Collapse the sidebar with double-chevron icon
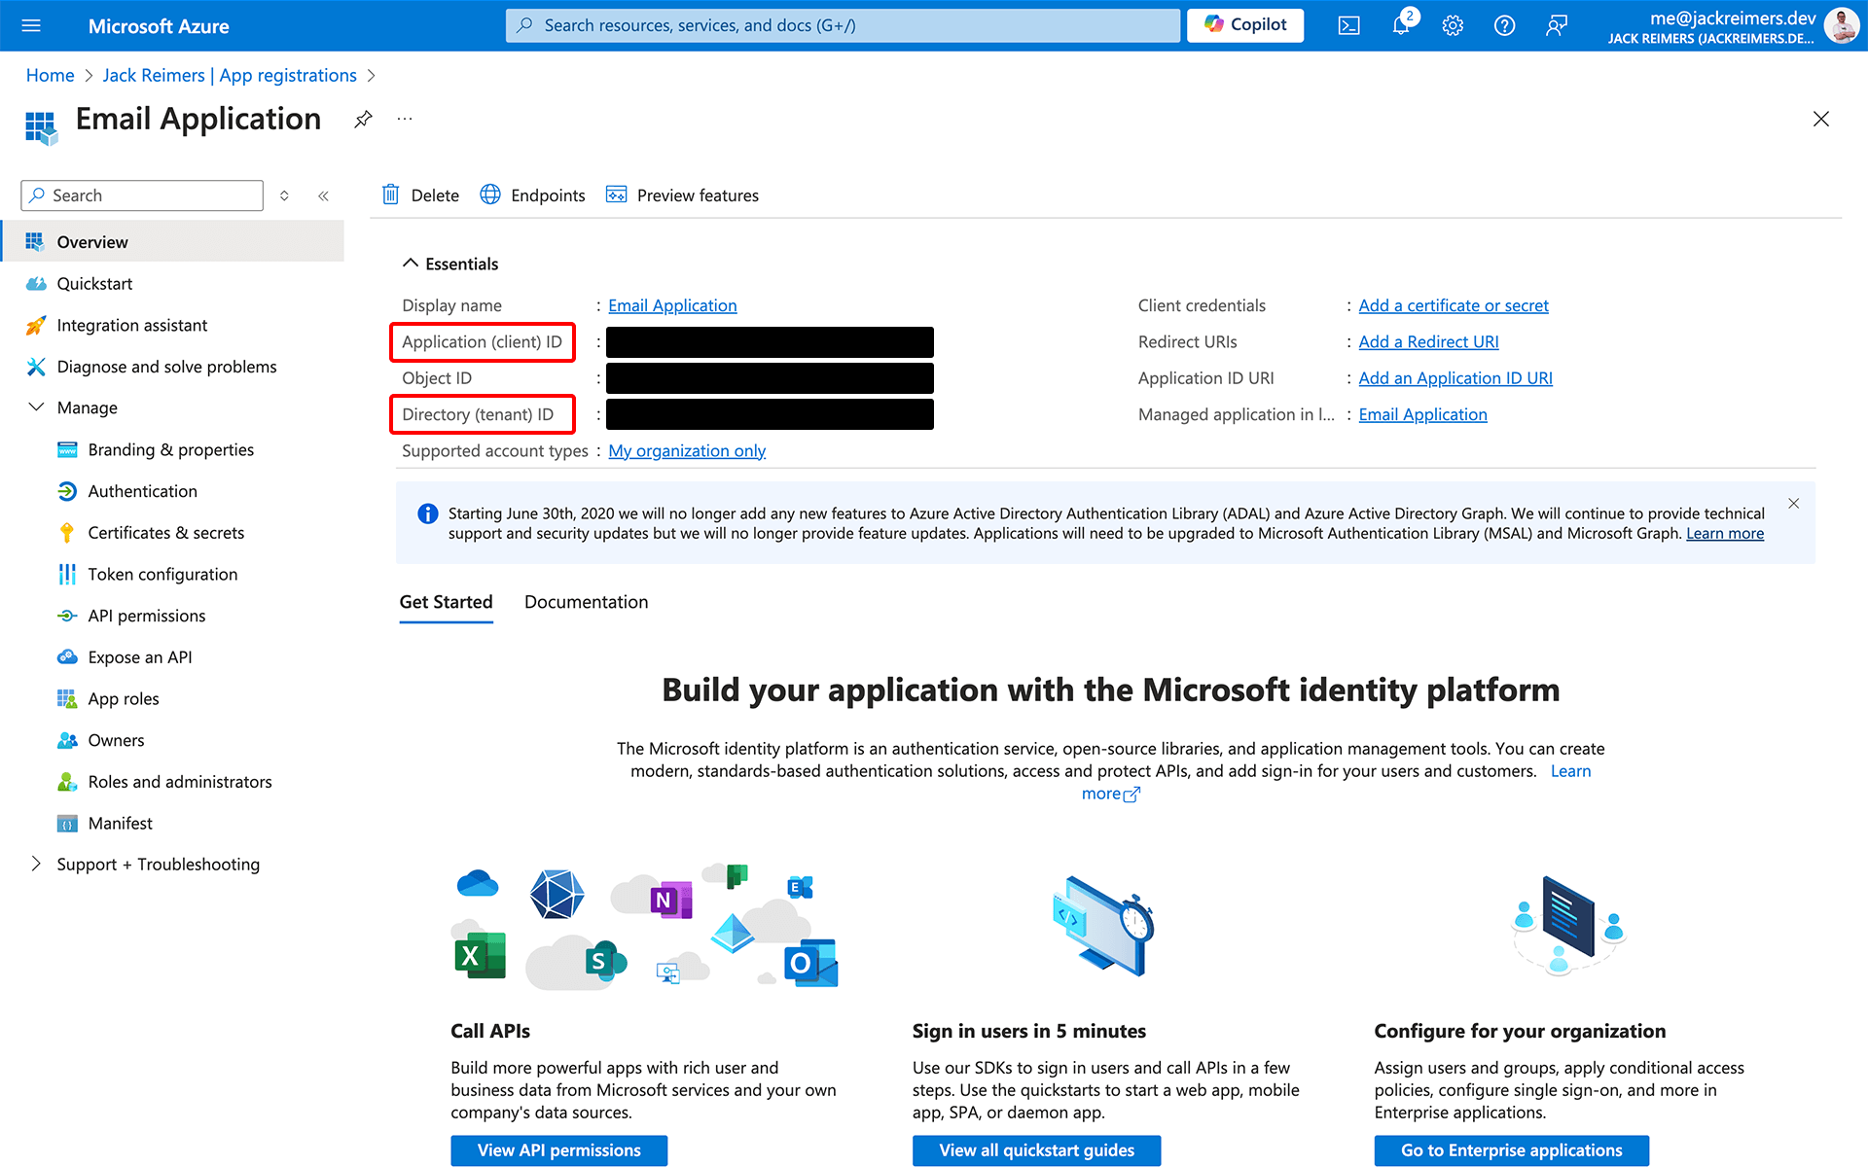The image size is (1868, 1167). tap(323, 195)
